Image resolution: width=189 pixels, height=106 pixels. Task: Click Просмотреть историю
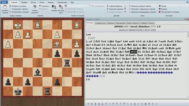[169, 12]
